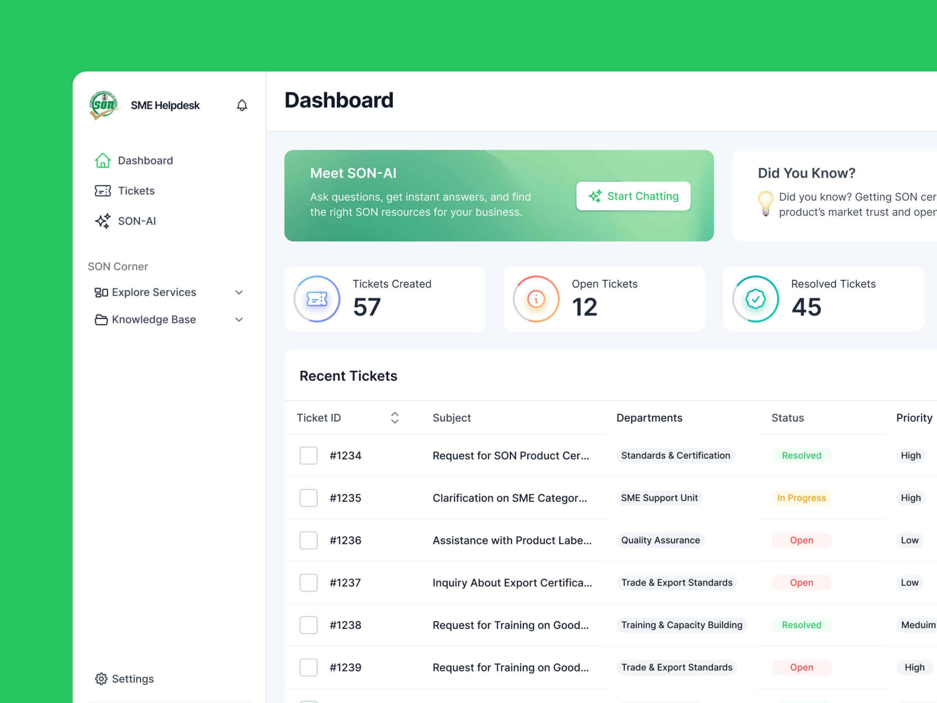The image size is (937, 703).
Task: Click the Open Tickets info icon
Action: pos(536,299)
